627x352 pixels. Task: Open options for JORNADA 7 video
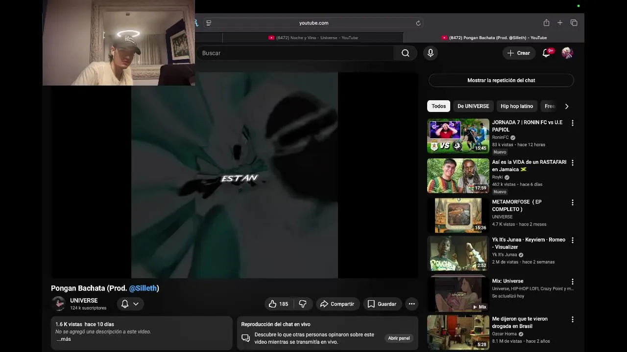coord(572,123)
